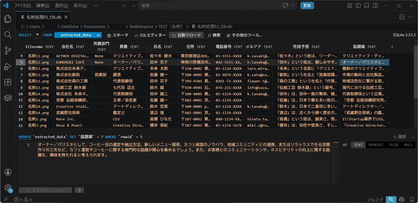Open the Manage gear icon
Viewport: 418px width, 203px height.
point(8,188)
